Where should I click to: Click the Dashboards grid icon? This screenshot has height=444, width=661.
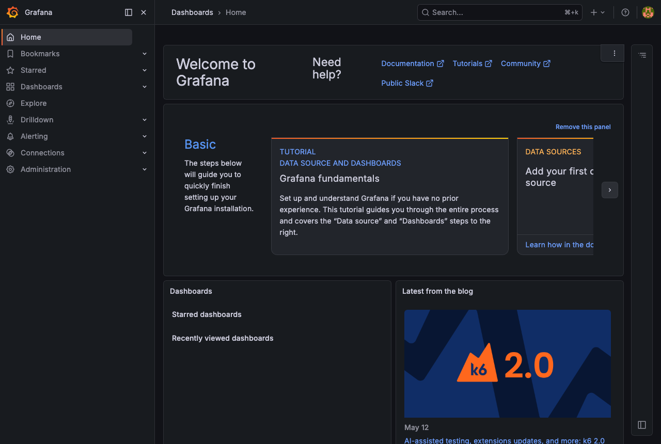pos(10,87)
